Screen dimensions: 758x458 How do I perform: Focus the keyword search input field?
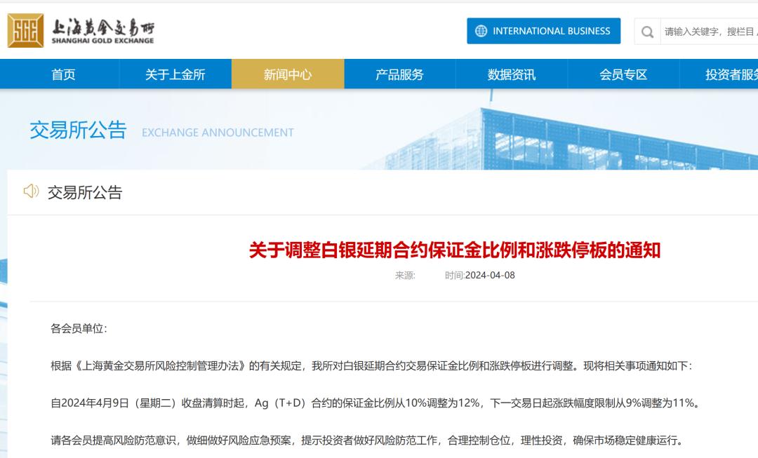tap(709, 32)
